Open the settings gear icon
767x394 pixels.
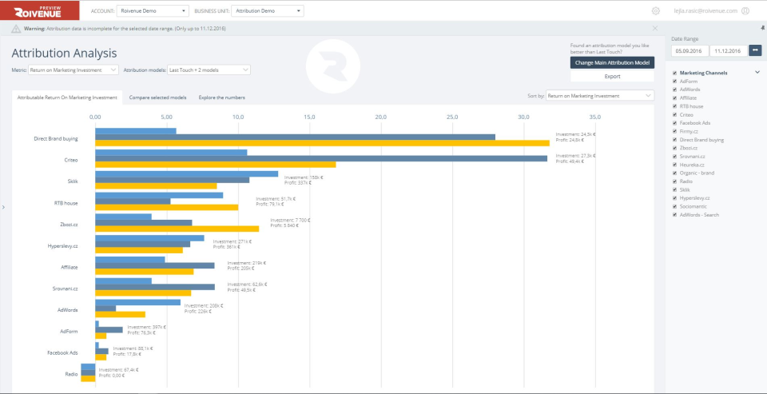[655, 10]
